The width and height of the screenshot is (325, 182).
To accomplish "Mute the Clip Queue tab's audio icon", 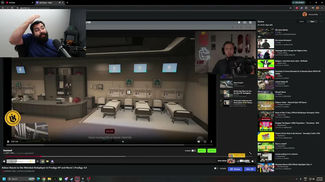I will (60, 3).
